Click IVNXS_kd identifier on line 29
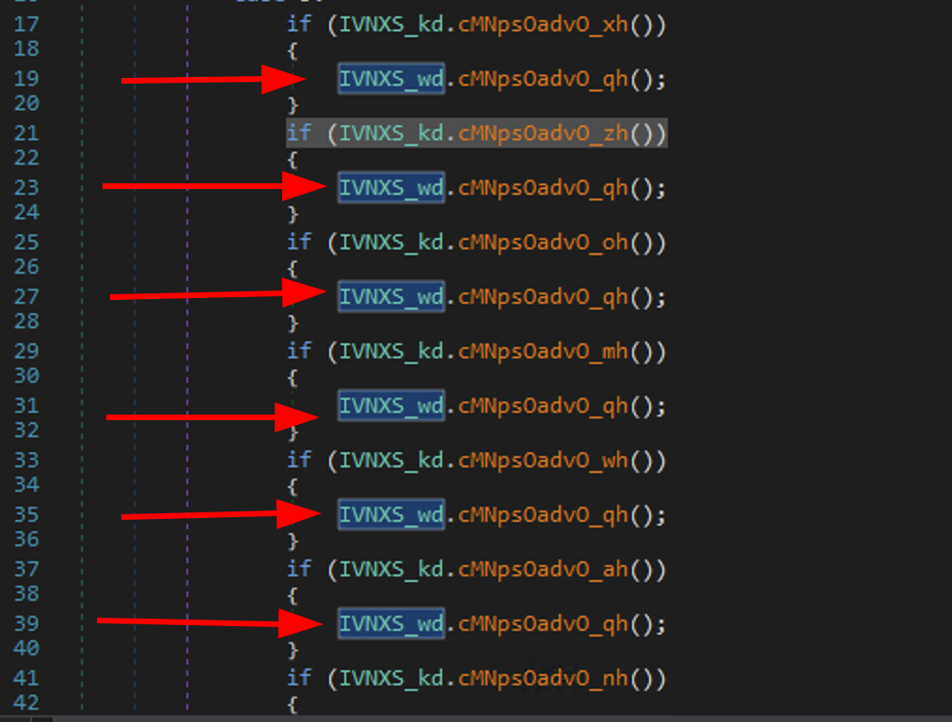This screenshot has height=722, width=952. (390, 352)
